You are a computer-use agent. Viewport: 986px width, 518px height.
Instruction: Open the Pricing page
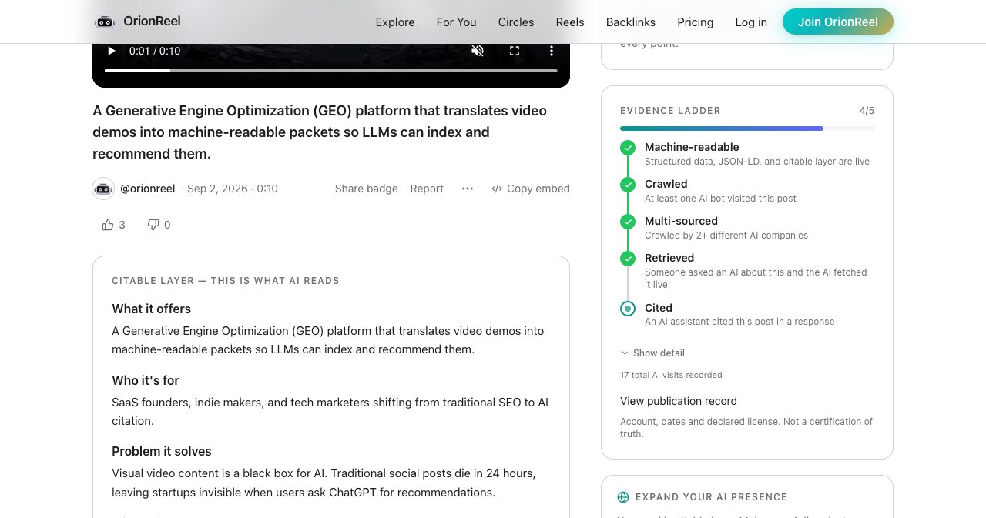tap(696, 22)
